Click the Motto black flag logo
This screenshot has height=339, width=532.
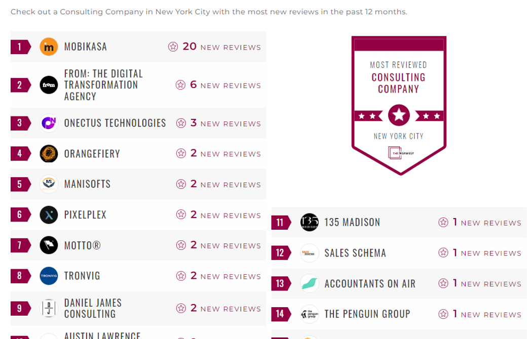[49, 245]
